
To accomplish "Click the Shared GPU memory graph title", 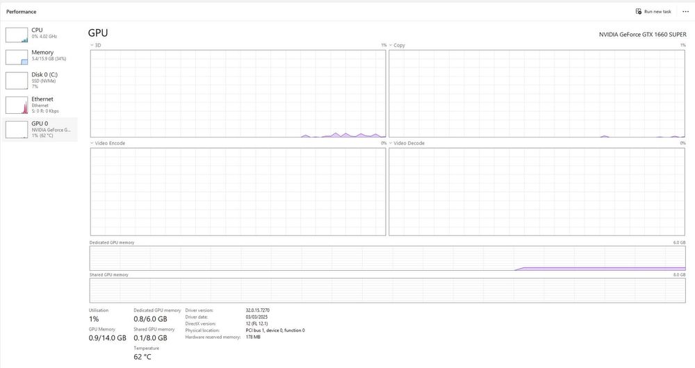I will point(109,275).
